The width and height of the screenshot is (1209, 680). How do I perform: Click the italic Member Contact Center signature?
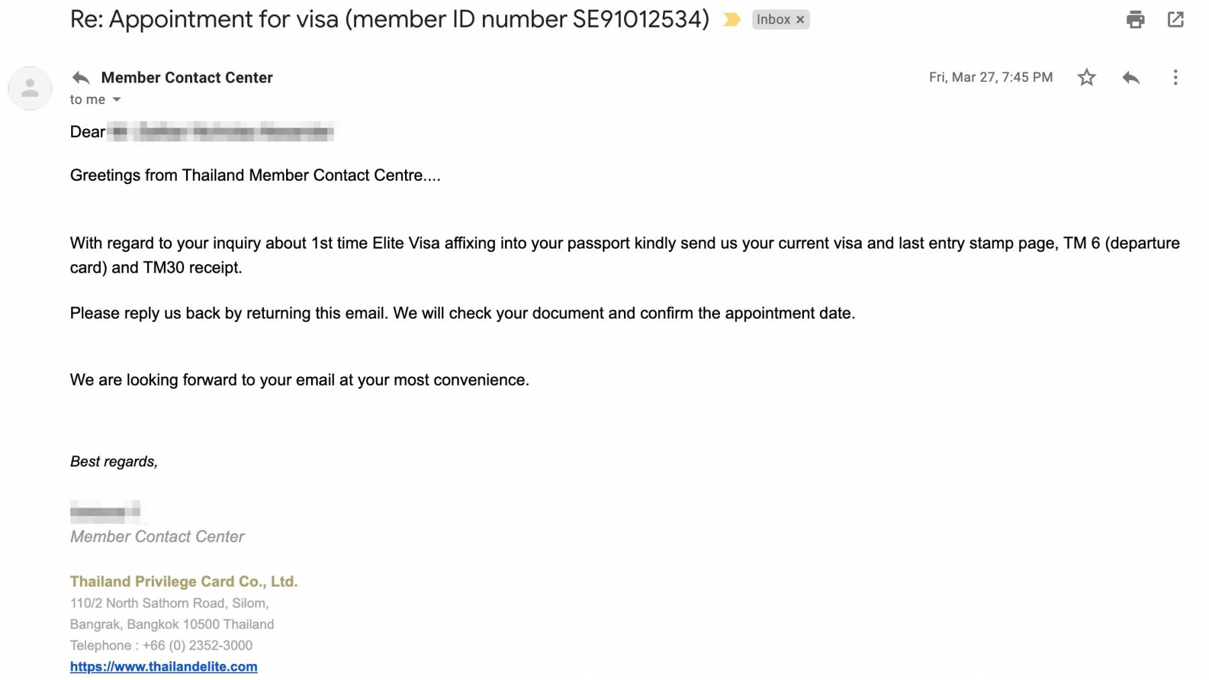click(157, 536)
